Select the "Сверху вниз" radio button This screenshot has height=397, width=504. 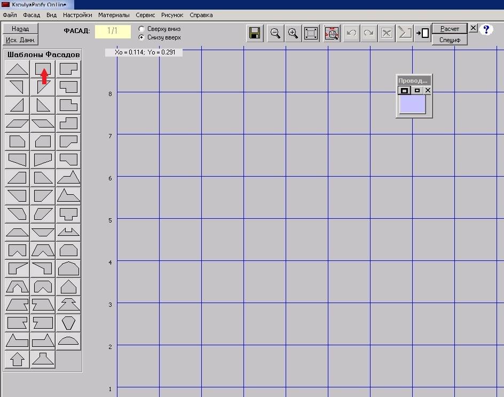pyautogui.click(x=141, y=29)
